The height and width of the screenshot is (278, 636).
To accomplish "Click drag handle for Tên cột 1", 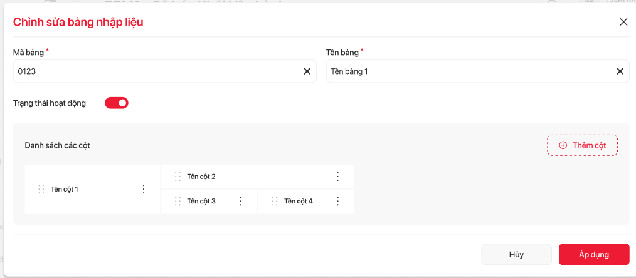I will (x=41, y=189).
